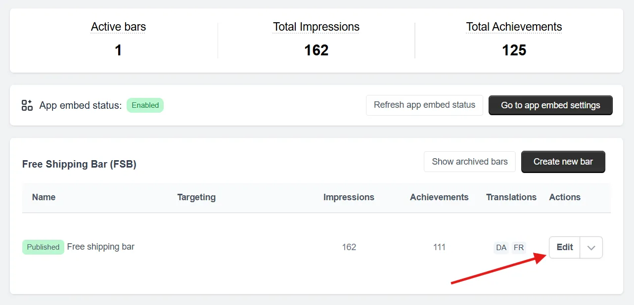Click the Published status badge
The image size is (634, 305).
(x=43, y=247)
